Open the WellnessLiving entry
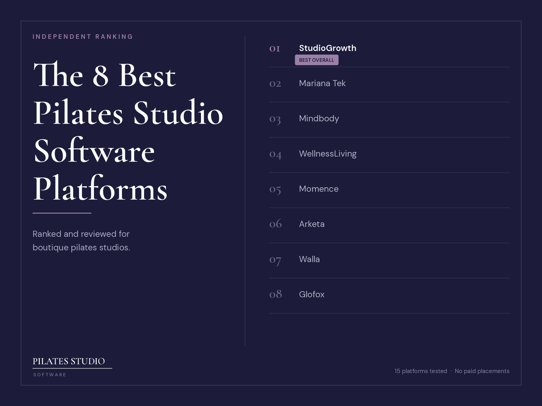This screenshot has width=542, height=406. coord(327,153)
